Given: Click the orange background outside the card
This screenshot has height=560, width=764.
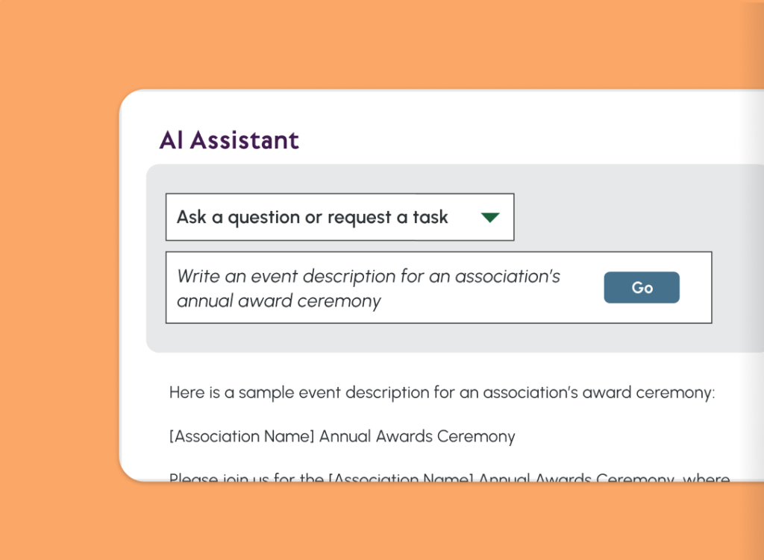Looking at the screenshot, I should (x=60, y=298).
